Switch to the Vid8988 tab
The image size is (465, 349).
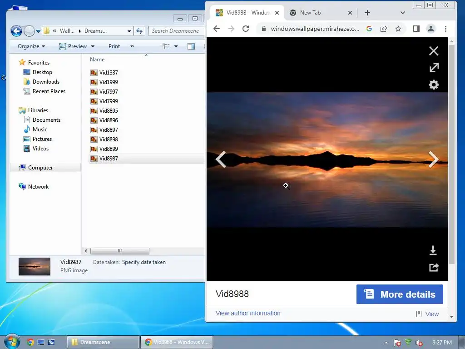coord(247,13)
